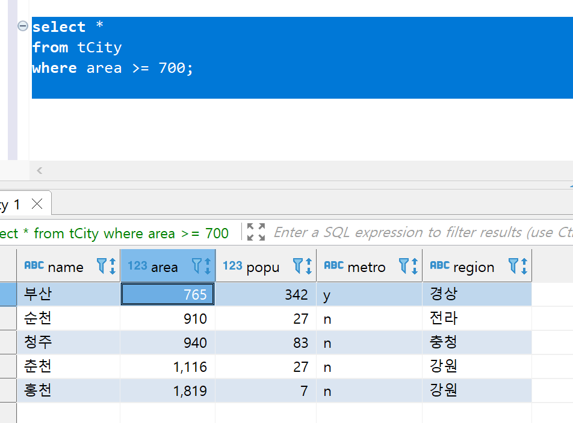Select the area cell 765
Image resolution: width=573 pixels, height=423 pixels.
click(x=168, y=294)
